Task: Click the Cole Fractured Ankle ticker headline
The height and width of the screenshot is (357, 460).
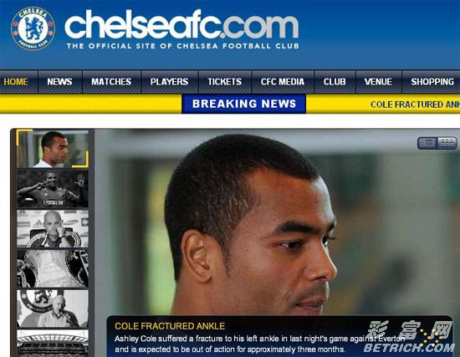Action: [415, 105]
